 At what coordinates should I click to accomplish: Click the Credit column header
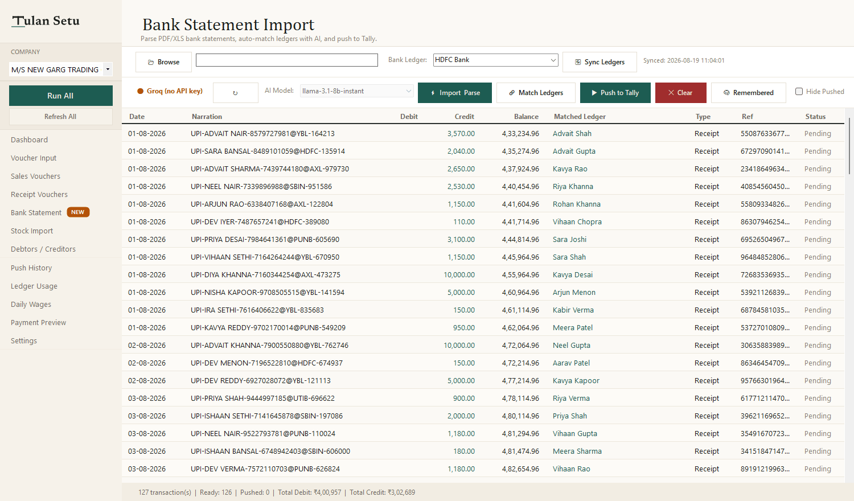click(x=465, y=117)
